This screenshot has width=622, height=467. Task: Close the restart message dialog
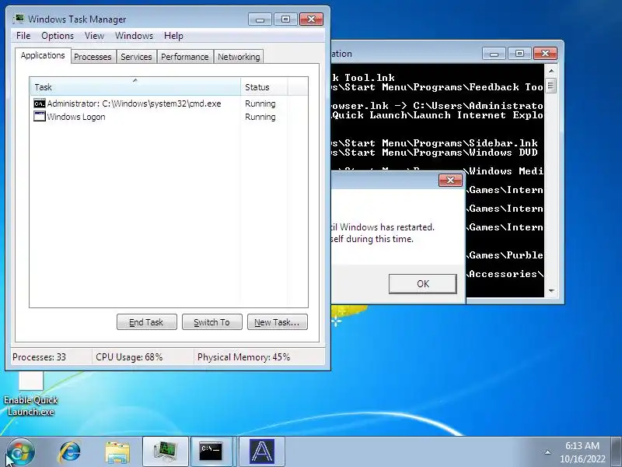pos(450,181)
